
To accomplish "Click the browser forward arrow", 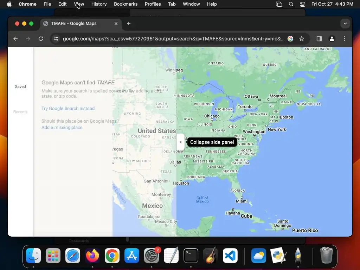I will tap(28, 39).
